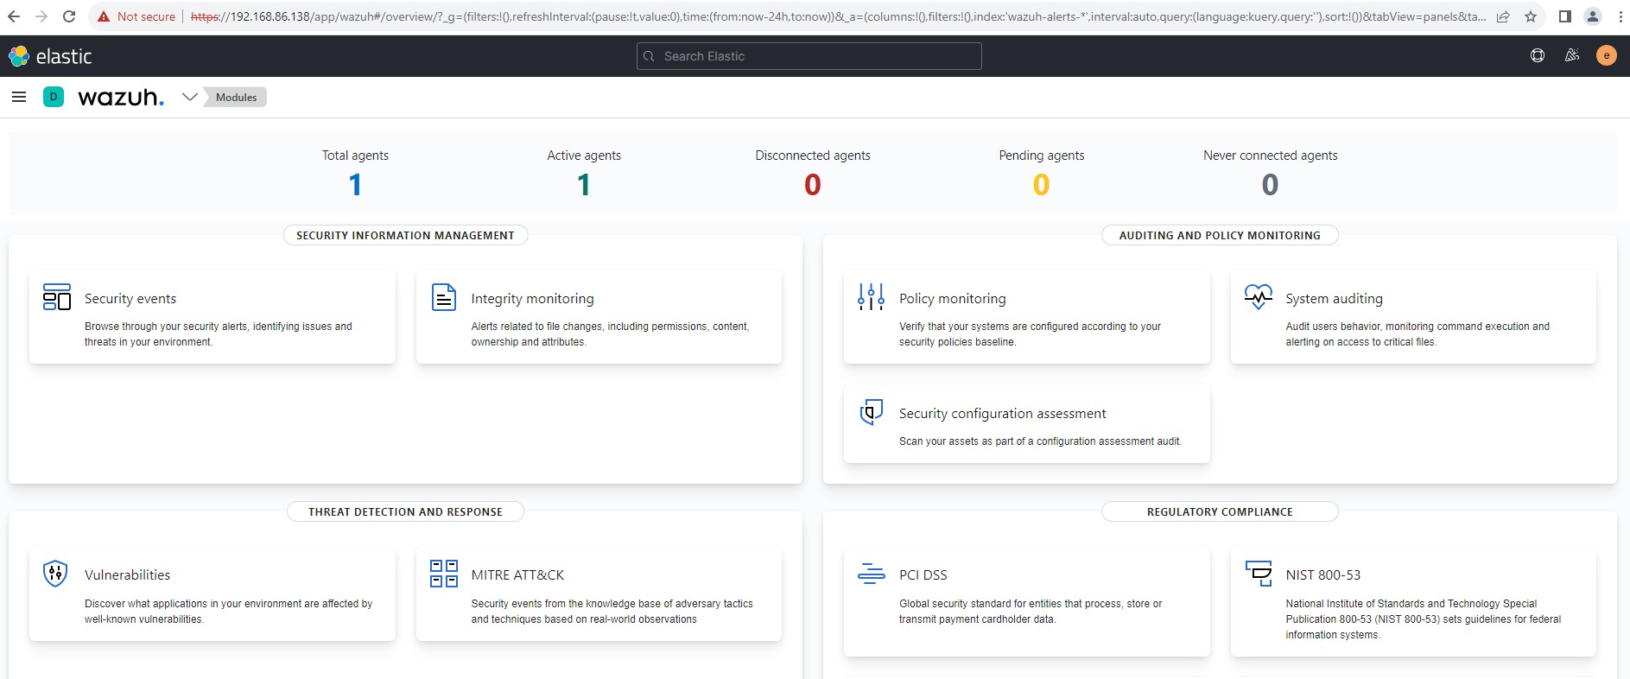Open the MITRE ATT&CK title
Viewport: 1630px width, 679px height.
pos(517,574)
